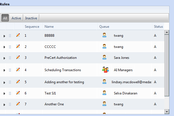Filter the rules to Active only
The height and width of the screenshot is (116, 174).
tap(16, 18)
